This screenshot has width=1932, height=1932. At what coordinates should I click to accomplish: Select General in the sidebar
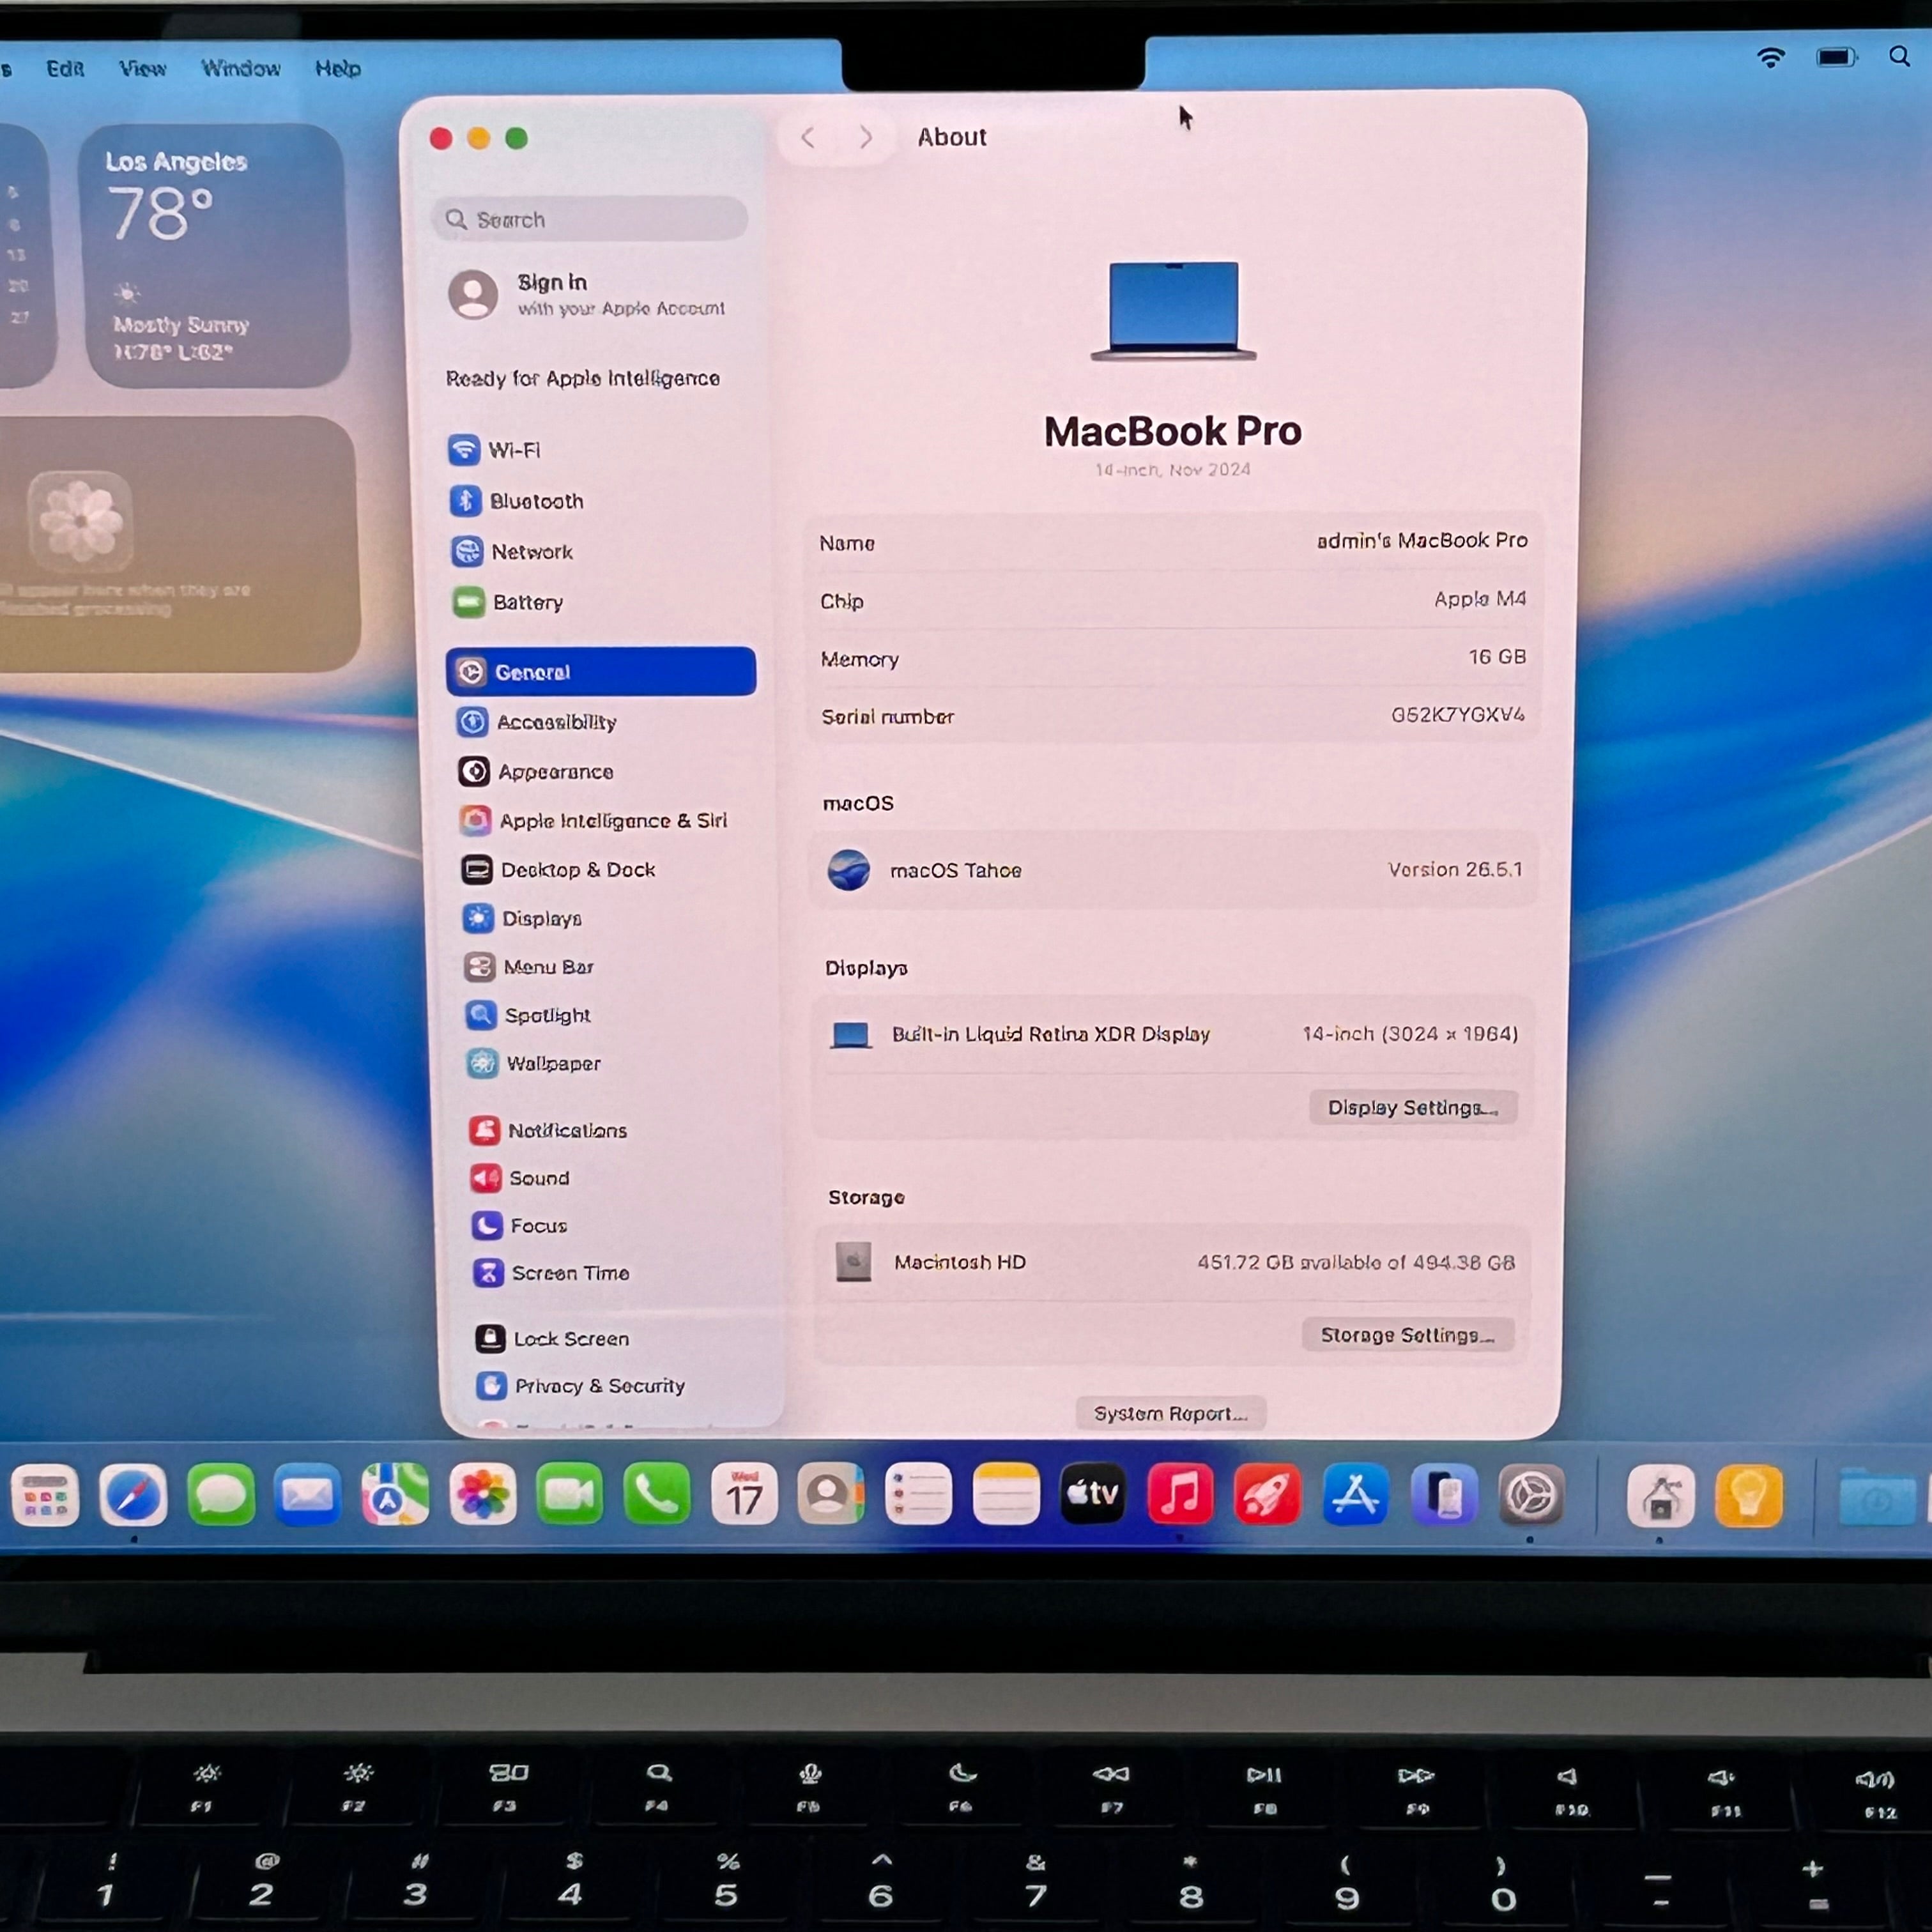601,671
